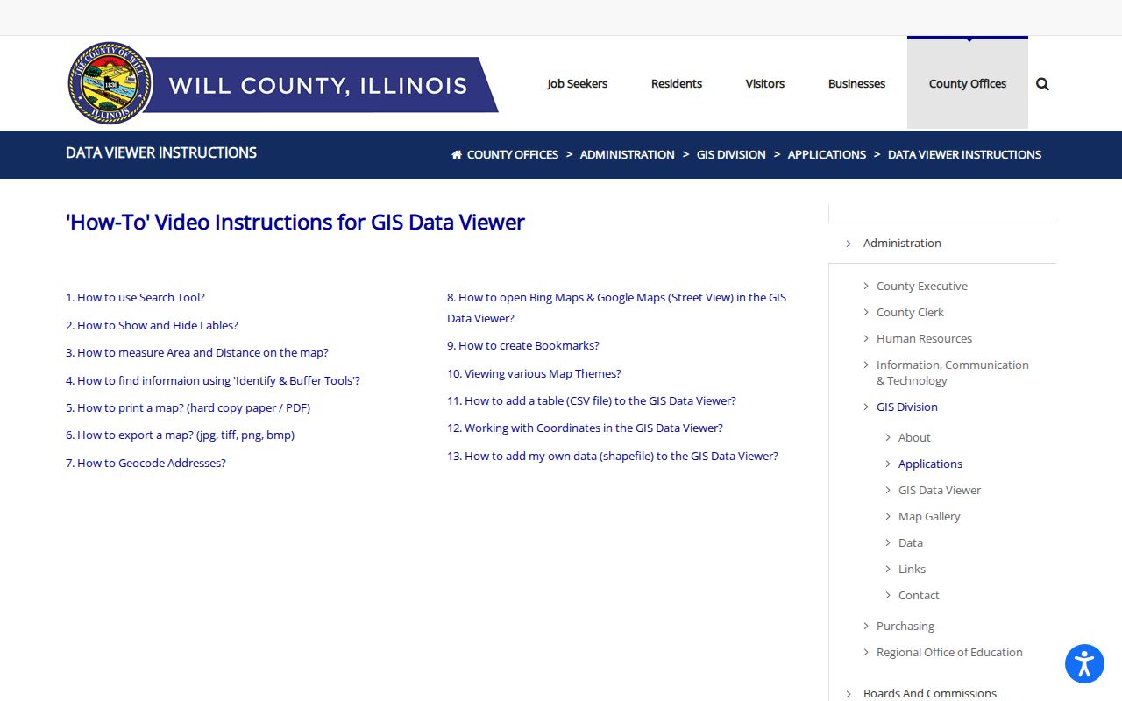The width and height of the screenshot is (1122, 701).
Task: Open Regional Office of Education in sidebar
Action: coord(949,652)
